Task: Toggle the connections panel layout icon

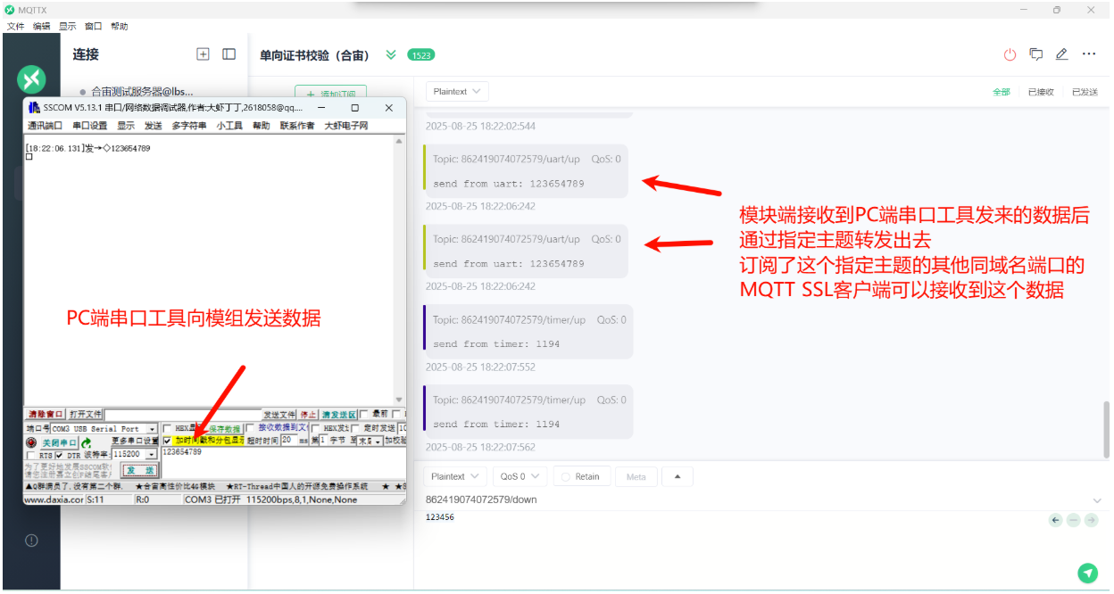Action: 229,54
